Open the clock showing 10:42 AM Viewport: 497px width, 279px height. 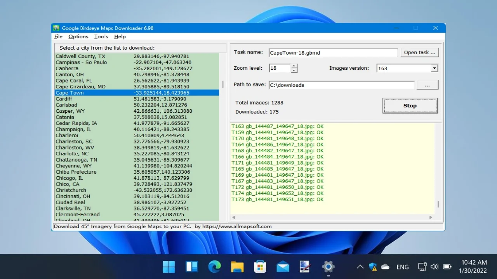[473, 267]
